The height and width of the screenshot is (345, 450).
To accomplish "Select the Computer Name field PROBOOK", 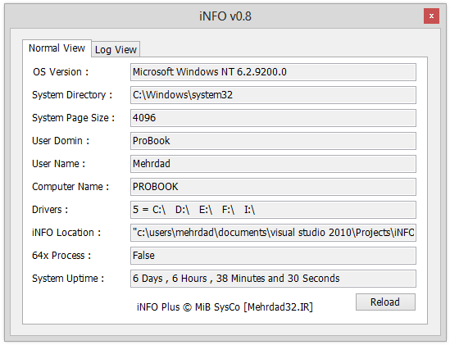I will click(273, 187).
